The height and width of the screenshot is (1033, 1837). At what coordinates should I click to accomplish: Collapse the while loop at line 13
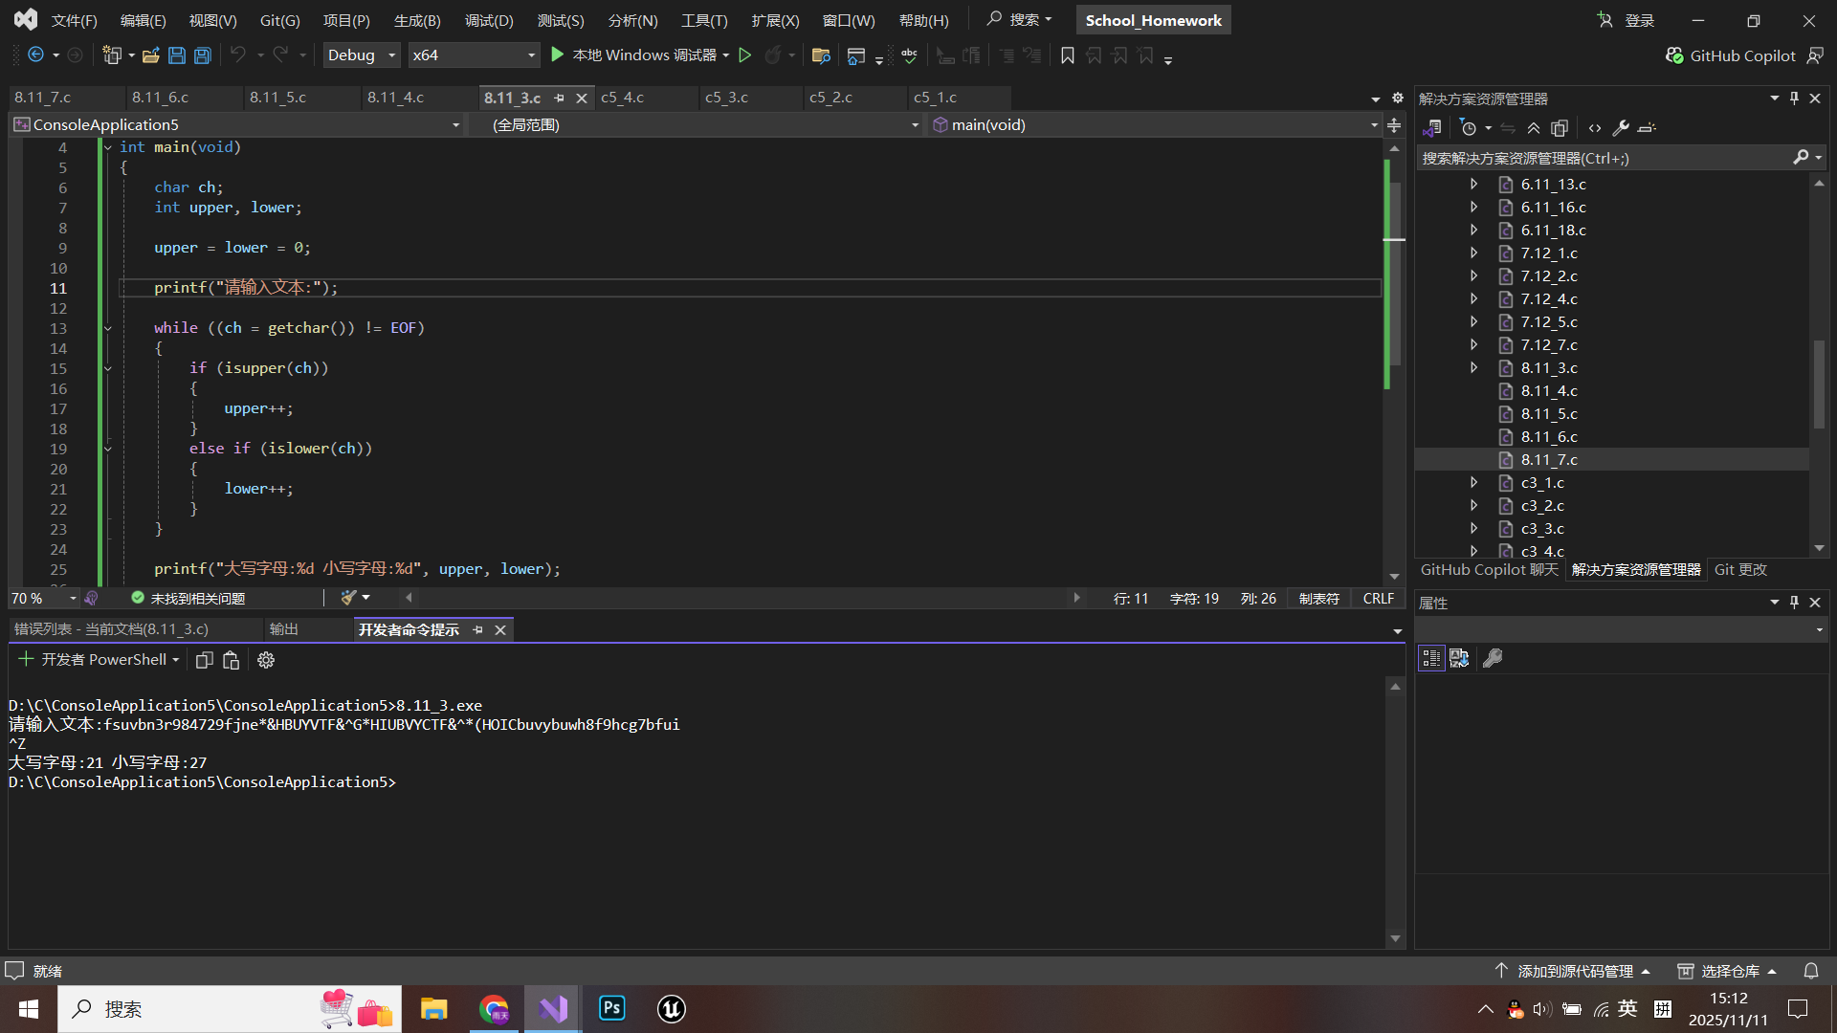pos(108,328)
